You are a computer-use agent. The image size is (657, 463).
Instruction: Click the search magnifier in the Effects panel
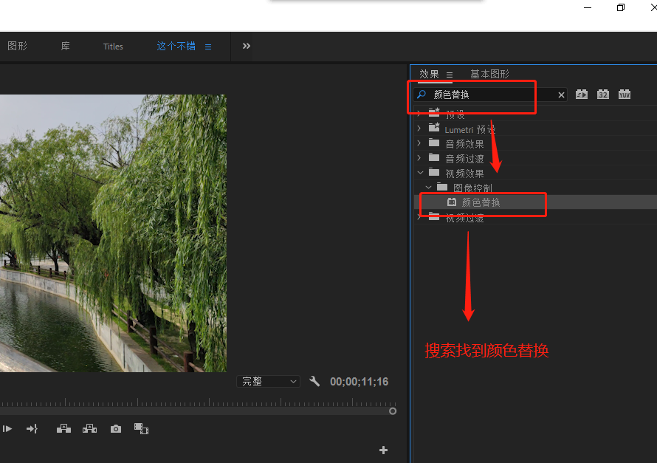click(x=421, y=95)
